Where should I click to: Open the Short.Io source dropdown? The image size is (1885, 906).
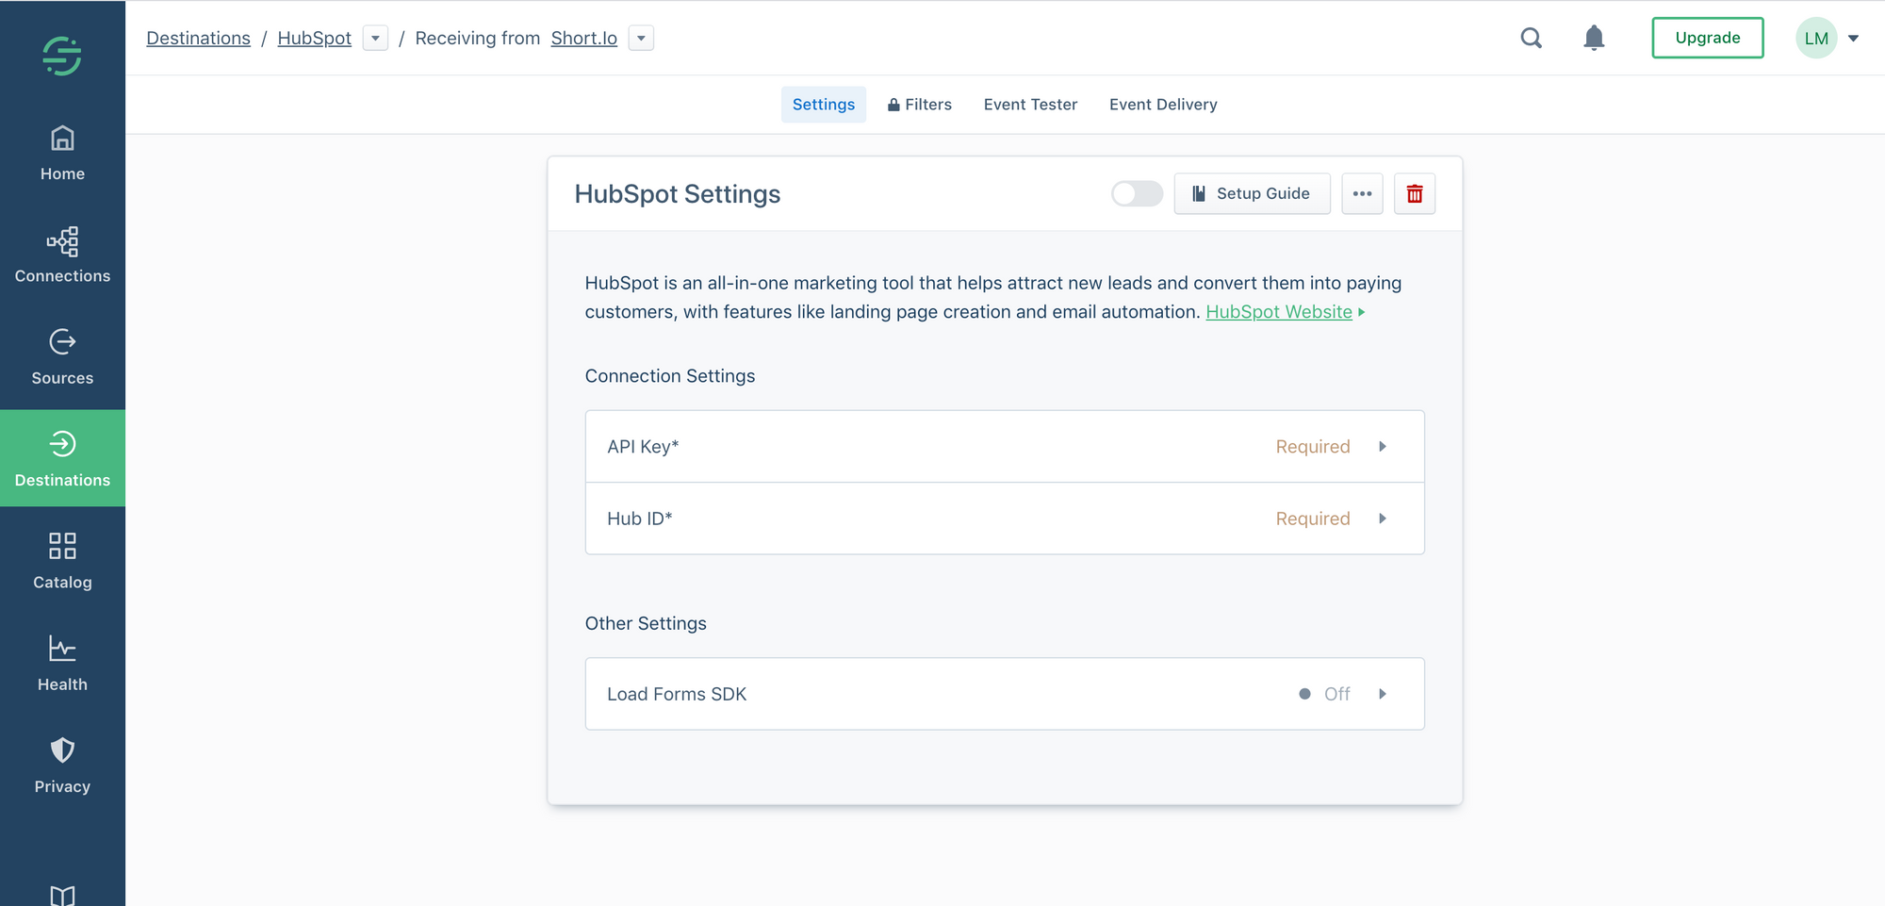pyautogui.click(x=641, y=38)
